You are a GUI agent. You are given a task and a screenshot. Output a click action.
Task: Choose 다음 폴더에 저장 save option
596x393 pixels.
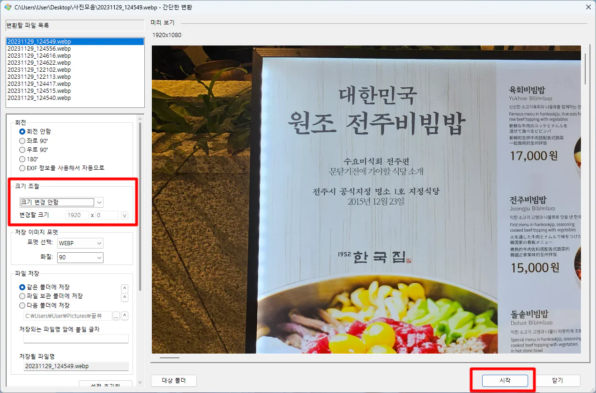[x=45, y=305]
